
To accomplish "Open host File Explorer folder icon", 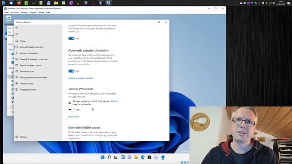I will (56, 3).
